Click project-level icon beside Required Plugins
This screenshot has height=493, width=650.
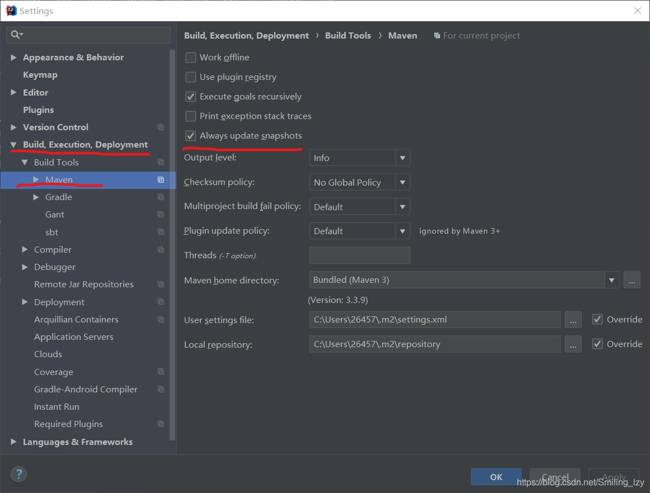pyautogui.click(x=161, y=424)
